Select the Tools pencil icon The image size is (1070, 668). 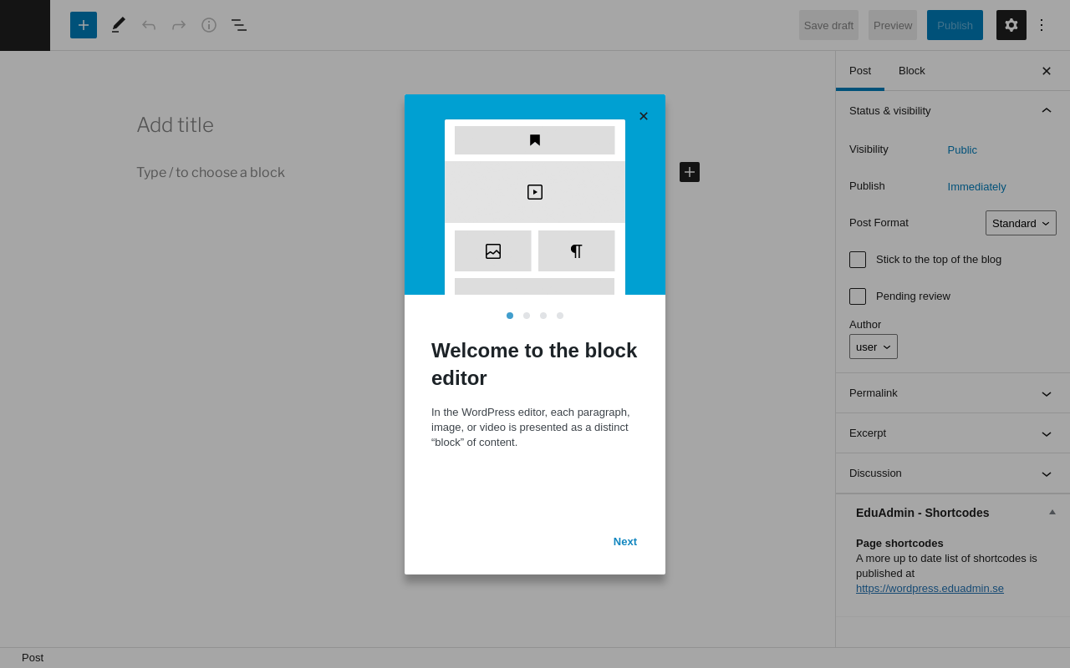tap(119, 25)
